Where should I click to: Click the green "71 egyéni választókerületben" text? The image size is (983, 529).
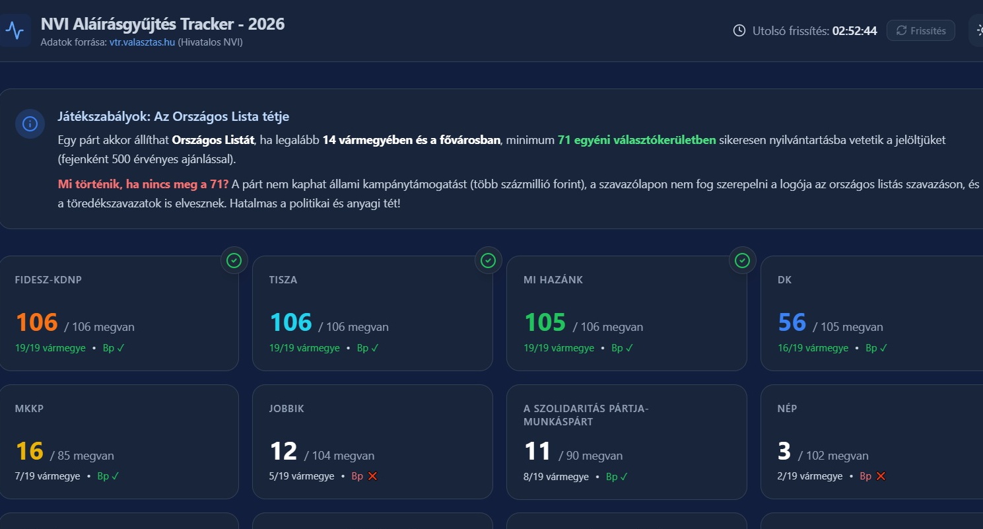coord(636,140)
